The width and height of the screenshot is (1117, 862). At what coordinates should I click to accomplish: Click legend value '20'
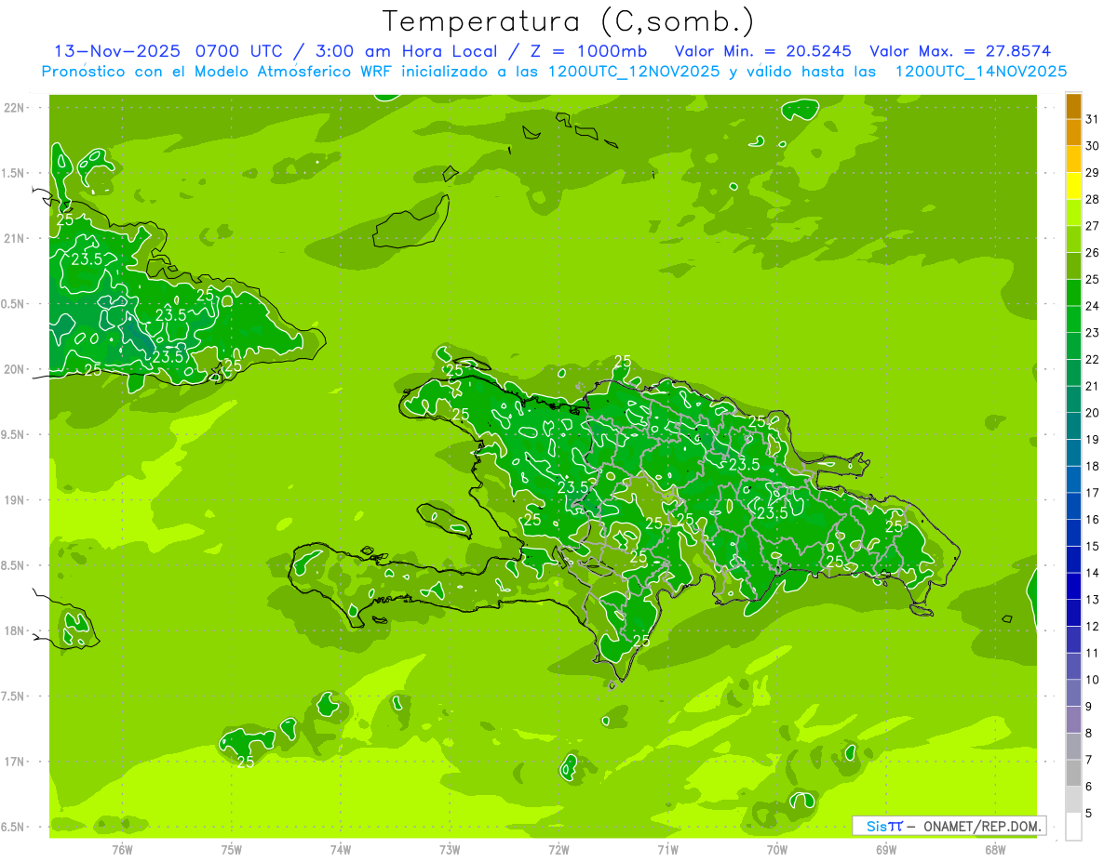[x=1093, y=413]
